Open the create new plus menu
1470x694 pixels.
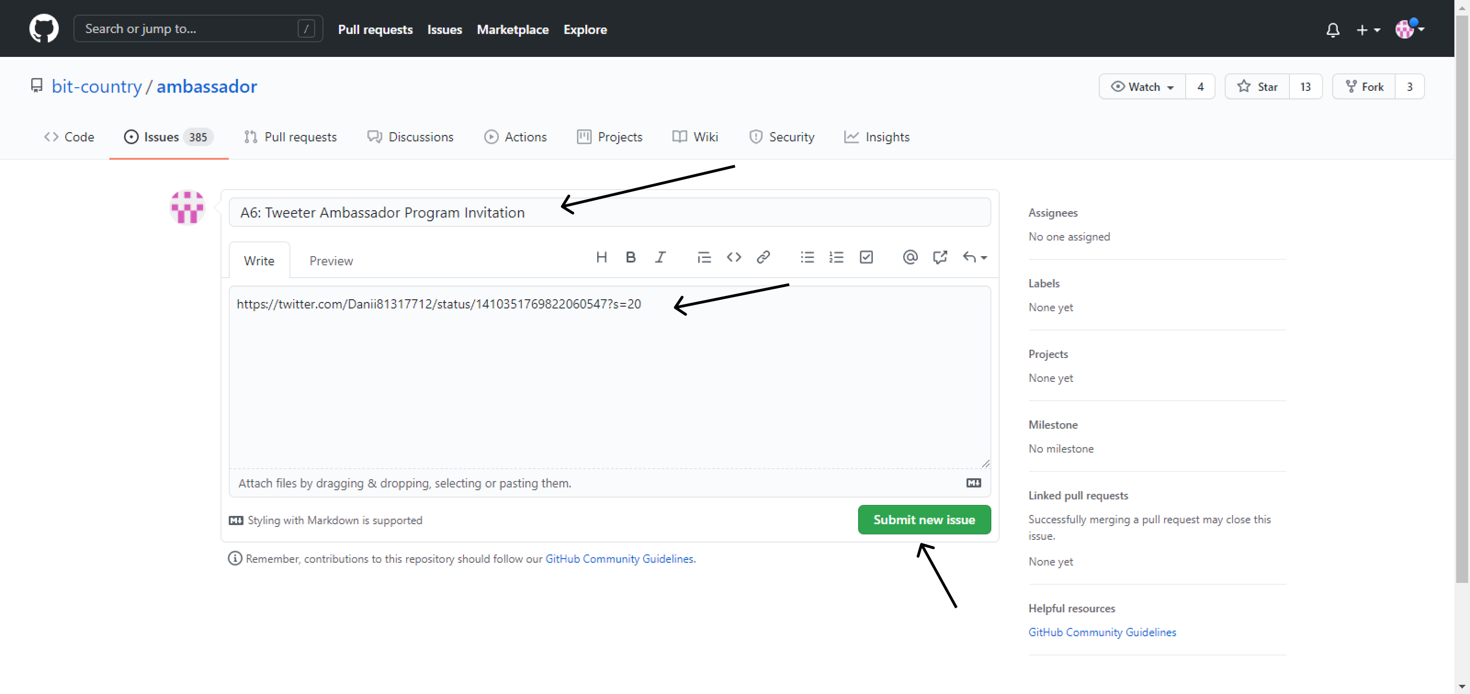[x=1367, y=30]
